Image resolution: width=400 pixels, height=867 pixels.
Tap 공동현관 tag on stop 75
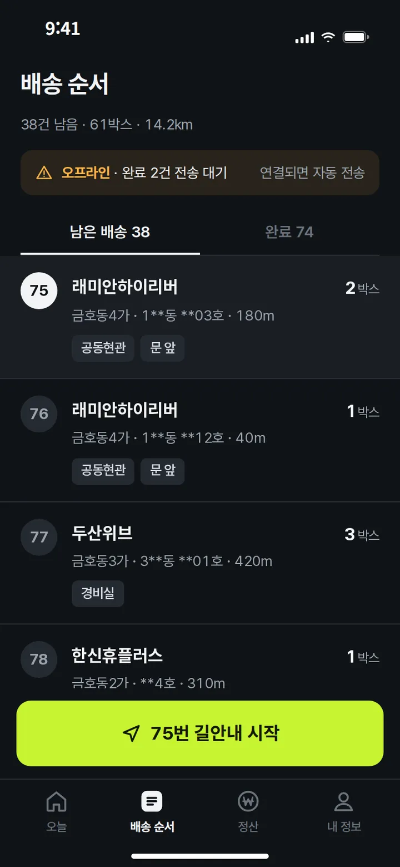tap(103, 348)
